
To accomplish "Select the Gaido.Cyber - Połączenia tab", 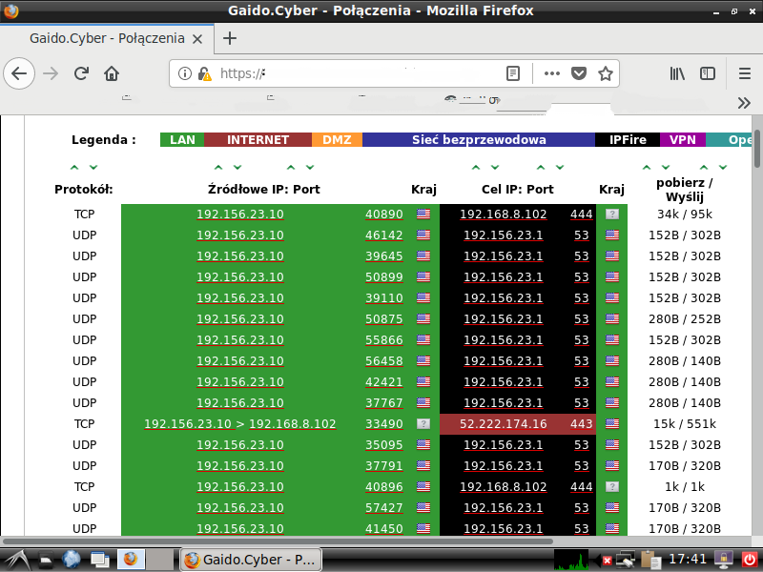I will pyautogui.click(x=105, y=38).
